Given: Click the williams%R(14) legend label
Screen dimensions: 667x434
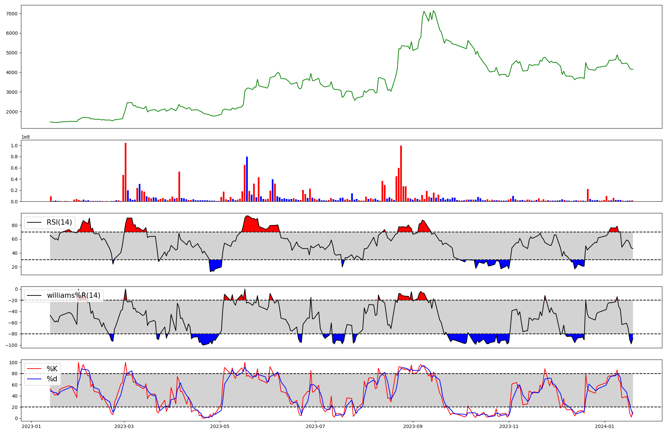Looking at the screenshot, I should (x=73, y=295).
